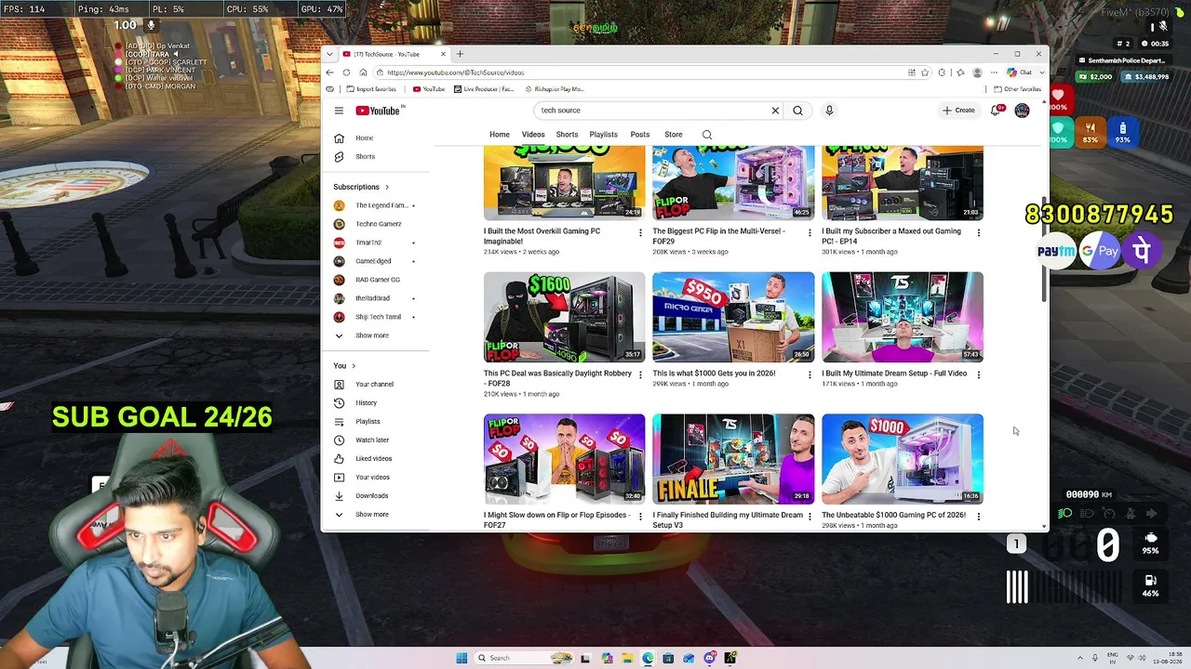The height and width of the screenshot is (669, 1191).
Task: Play 'The Unbeatable $1000 Gaming PC' thumbnail
Action: pos(903,459)
